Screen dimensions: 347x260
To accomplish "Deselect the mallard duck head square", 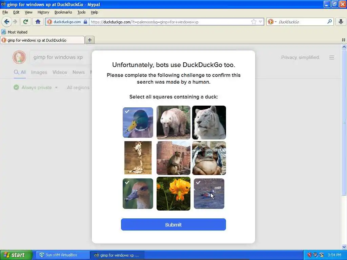I will point(138,123).
